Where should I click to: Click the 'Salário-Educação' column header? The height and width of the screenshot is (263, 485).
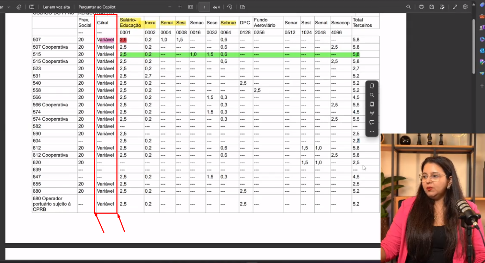coord(131,23)
